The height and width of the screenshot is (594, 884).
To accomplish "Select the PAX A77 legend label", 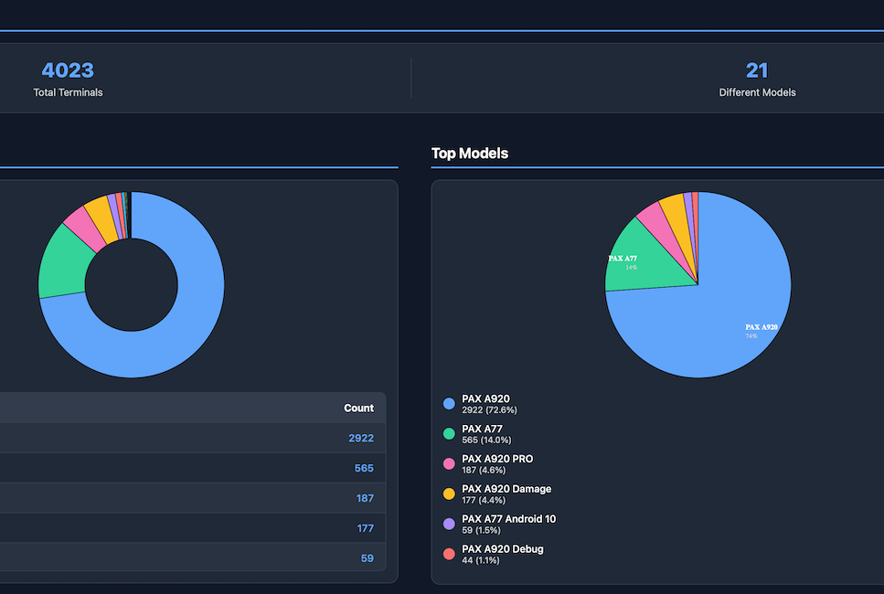I will point(482,429).
